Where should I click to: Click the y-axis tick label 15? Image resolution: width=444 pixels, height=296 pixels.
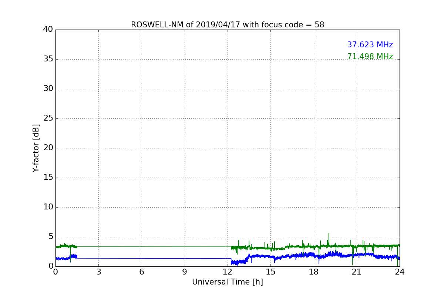coord(48,178)
